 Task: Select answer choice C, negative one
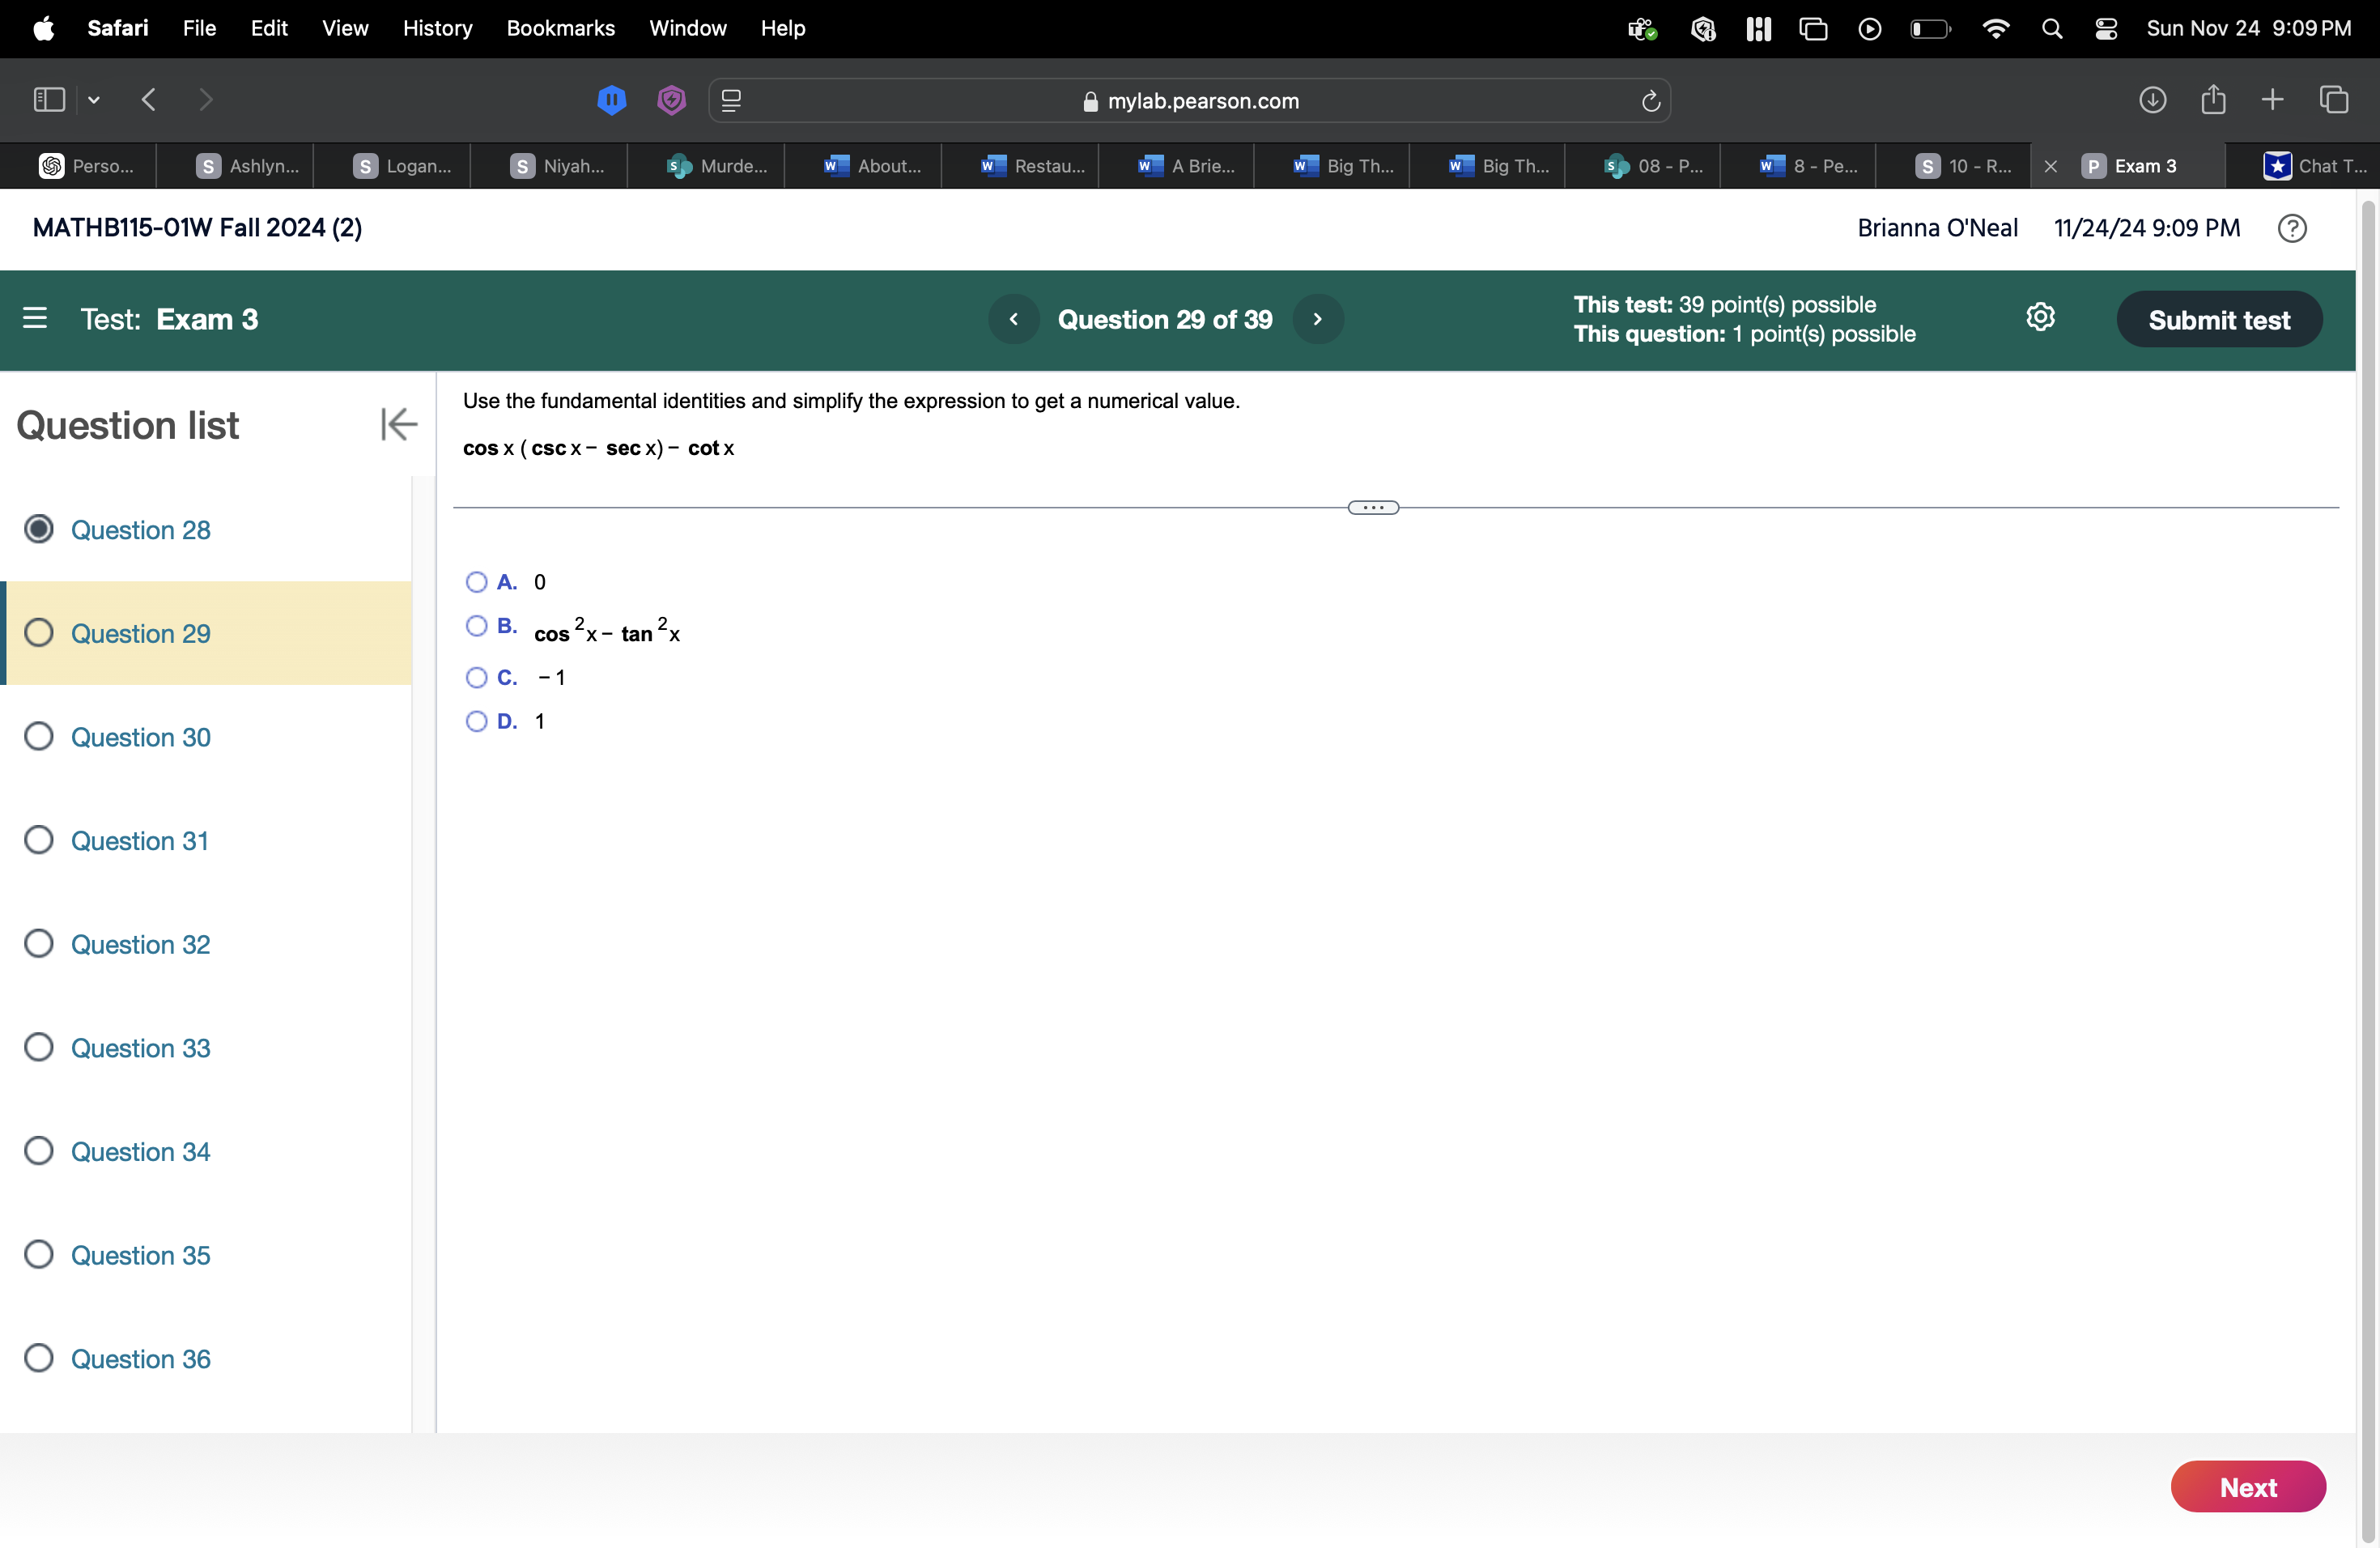coord(476,678)
